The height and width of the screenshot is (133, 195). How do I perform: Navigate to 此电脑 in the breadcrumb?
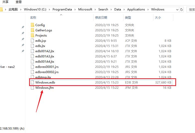click(x=13, y=9)
